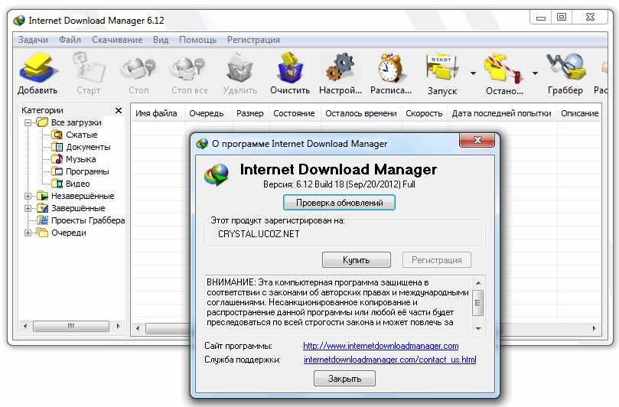The image size is (619, 407).
Task: Expand the Очереди tree node
Action: 28,233
